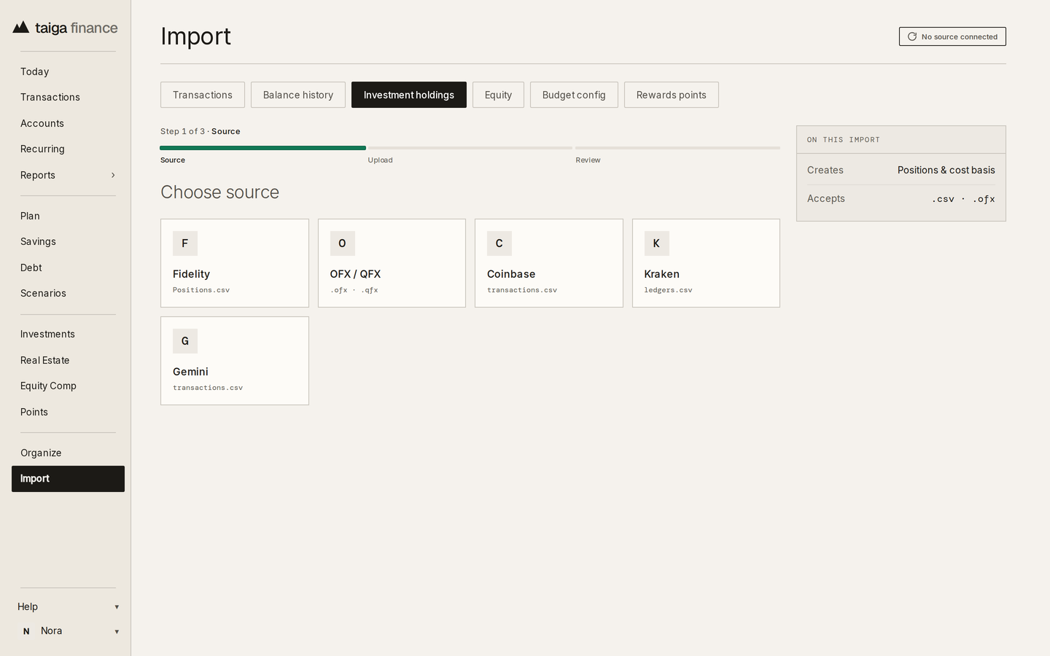Open the Help dropdown arrow

[117, 607]
